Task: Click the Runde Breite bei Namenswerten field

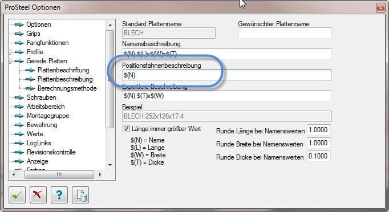Action: (318, 143)
